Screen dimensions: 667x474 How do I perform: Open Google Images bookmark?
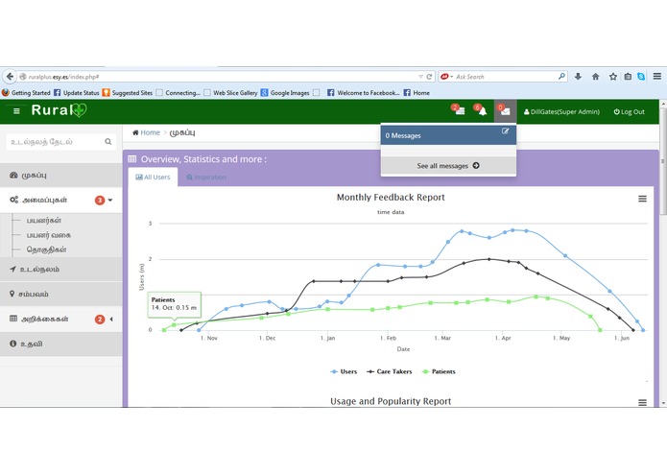(285, 93)
